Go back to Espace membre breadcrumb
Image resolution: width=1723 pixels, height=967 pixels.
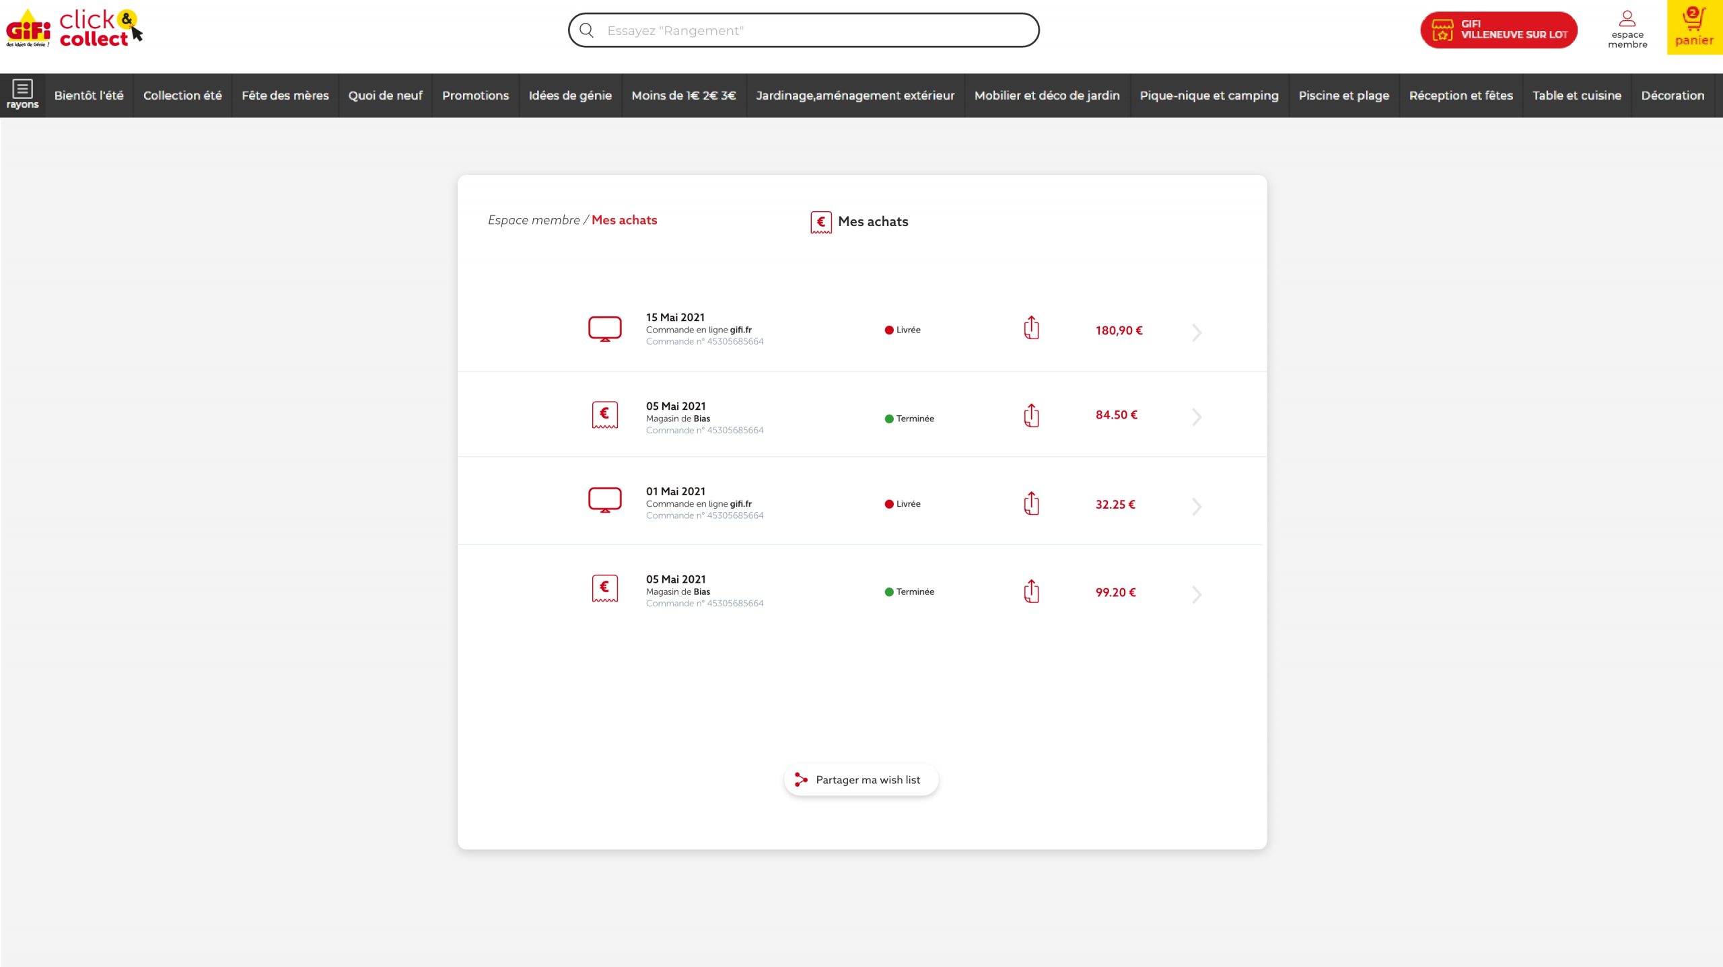tap(533, 220)
